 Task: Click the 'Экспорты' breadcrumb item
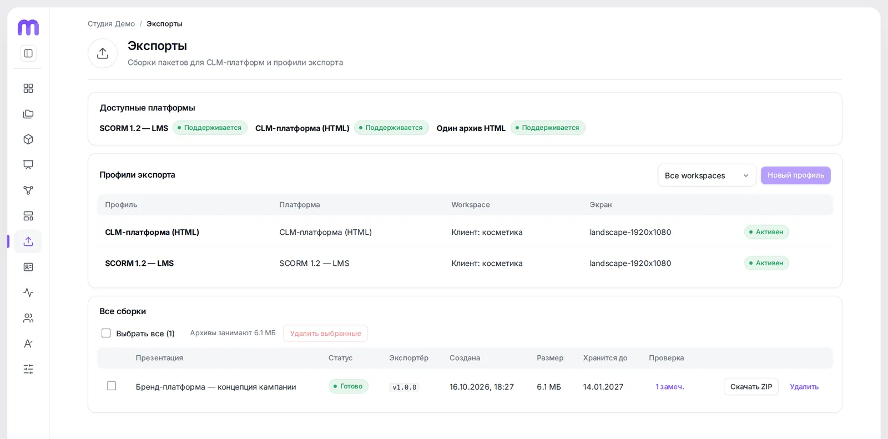coord(164,24)
